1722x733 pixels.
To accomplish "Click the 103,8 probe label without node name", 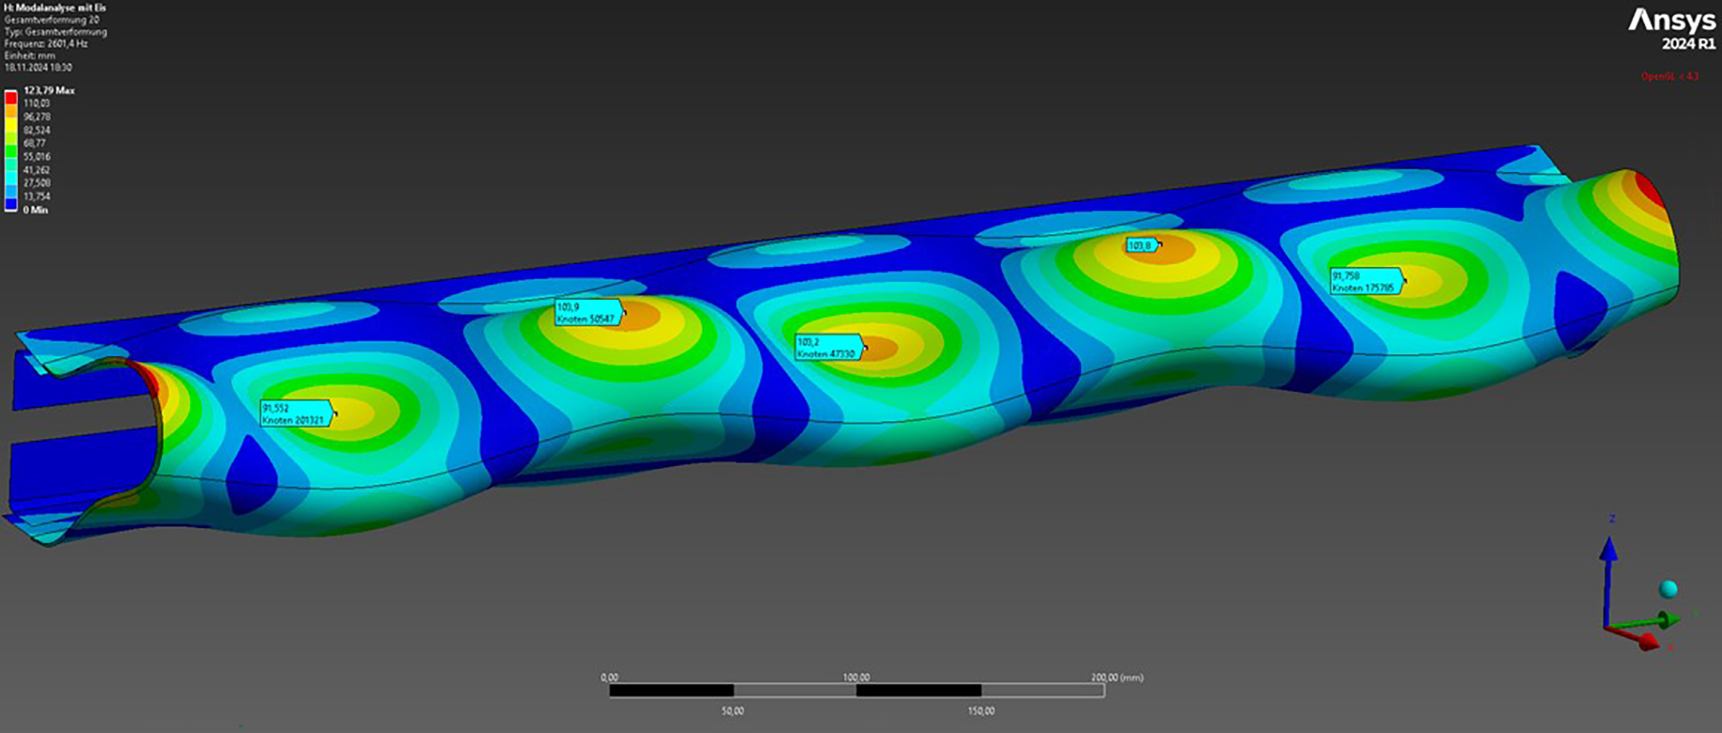I will 1141,246.
